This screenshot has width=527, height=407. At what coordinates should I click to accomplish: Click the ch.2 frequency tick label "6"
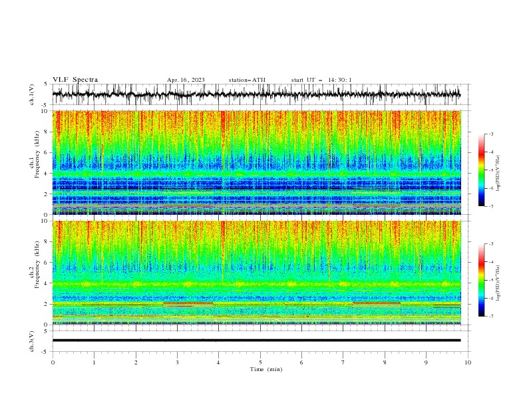point(47,263)
